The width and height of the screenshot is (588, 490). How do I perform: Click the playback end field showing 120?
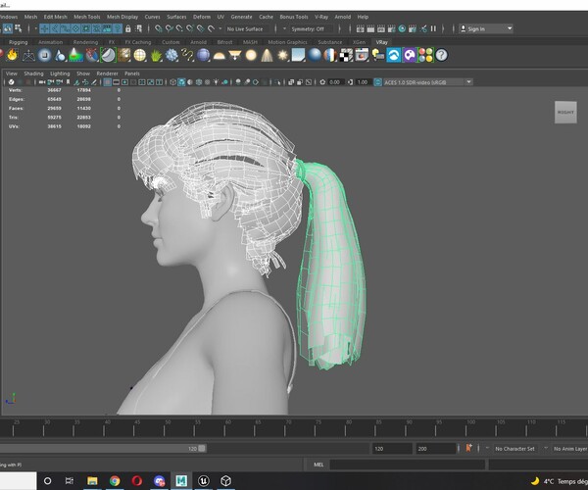tap(392, 449)
